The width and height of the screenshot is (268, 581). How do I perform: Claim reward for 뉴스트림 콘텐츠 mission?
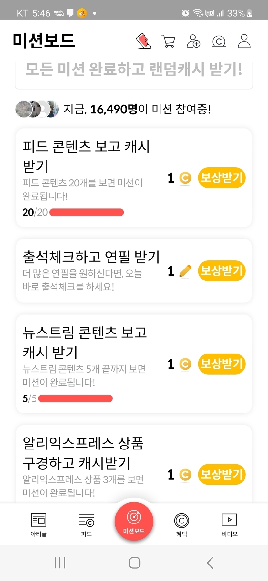tap(222, 364)
